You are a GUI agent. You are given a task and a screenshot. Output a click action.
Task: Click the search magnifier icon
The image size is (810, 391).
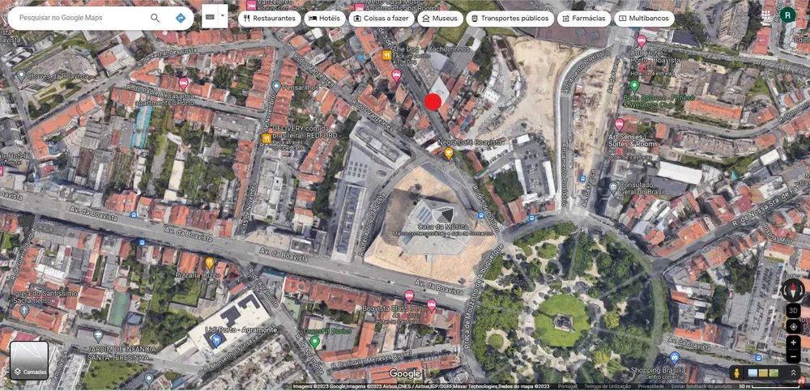pos(155,18)
